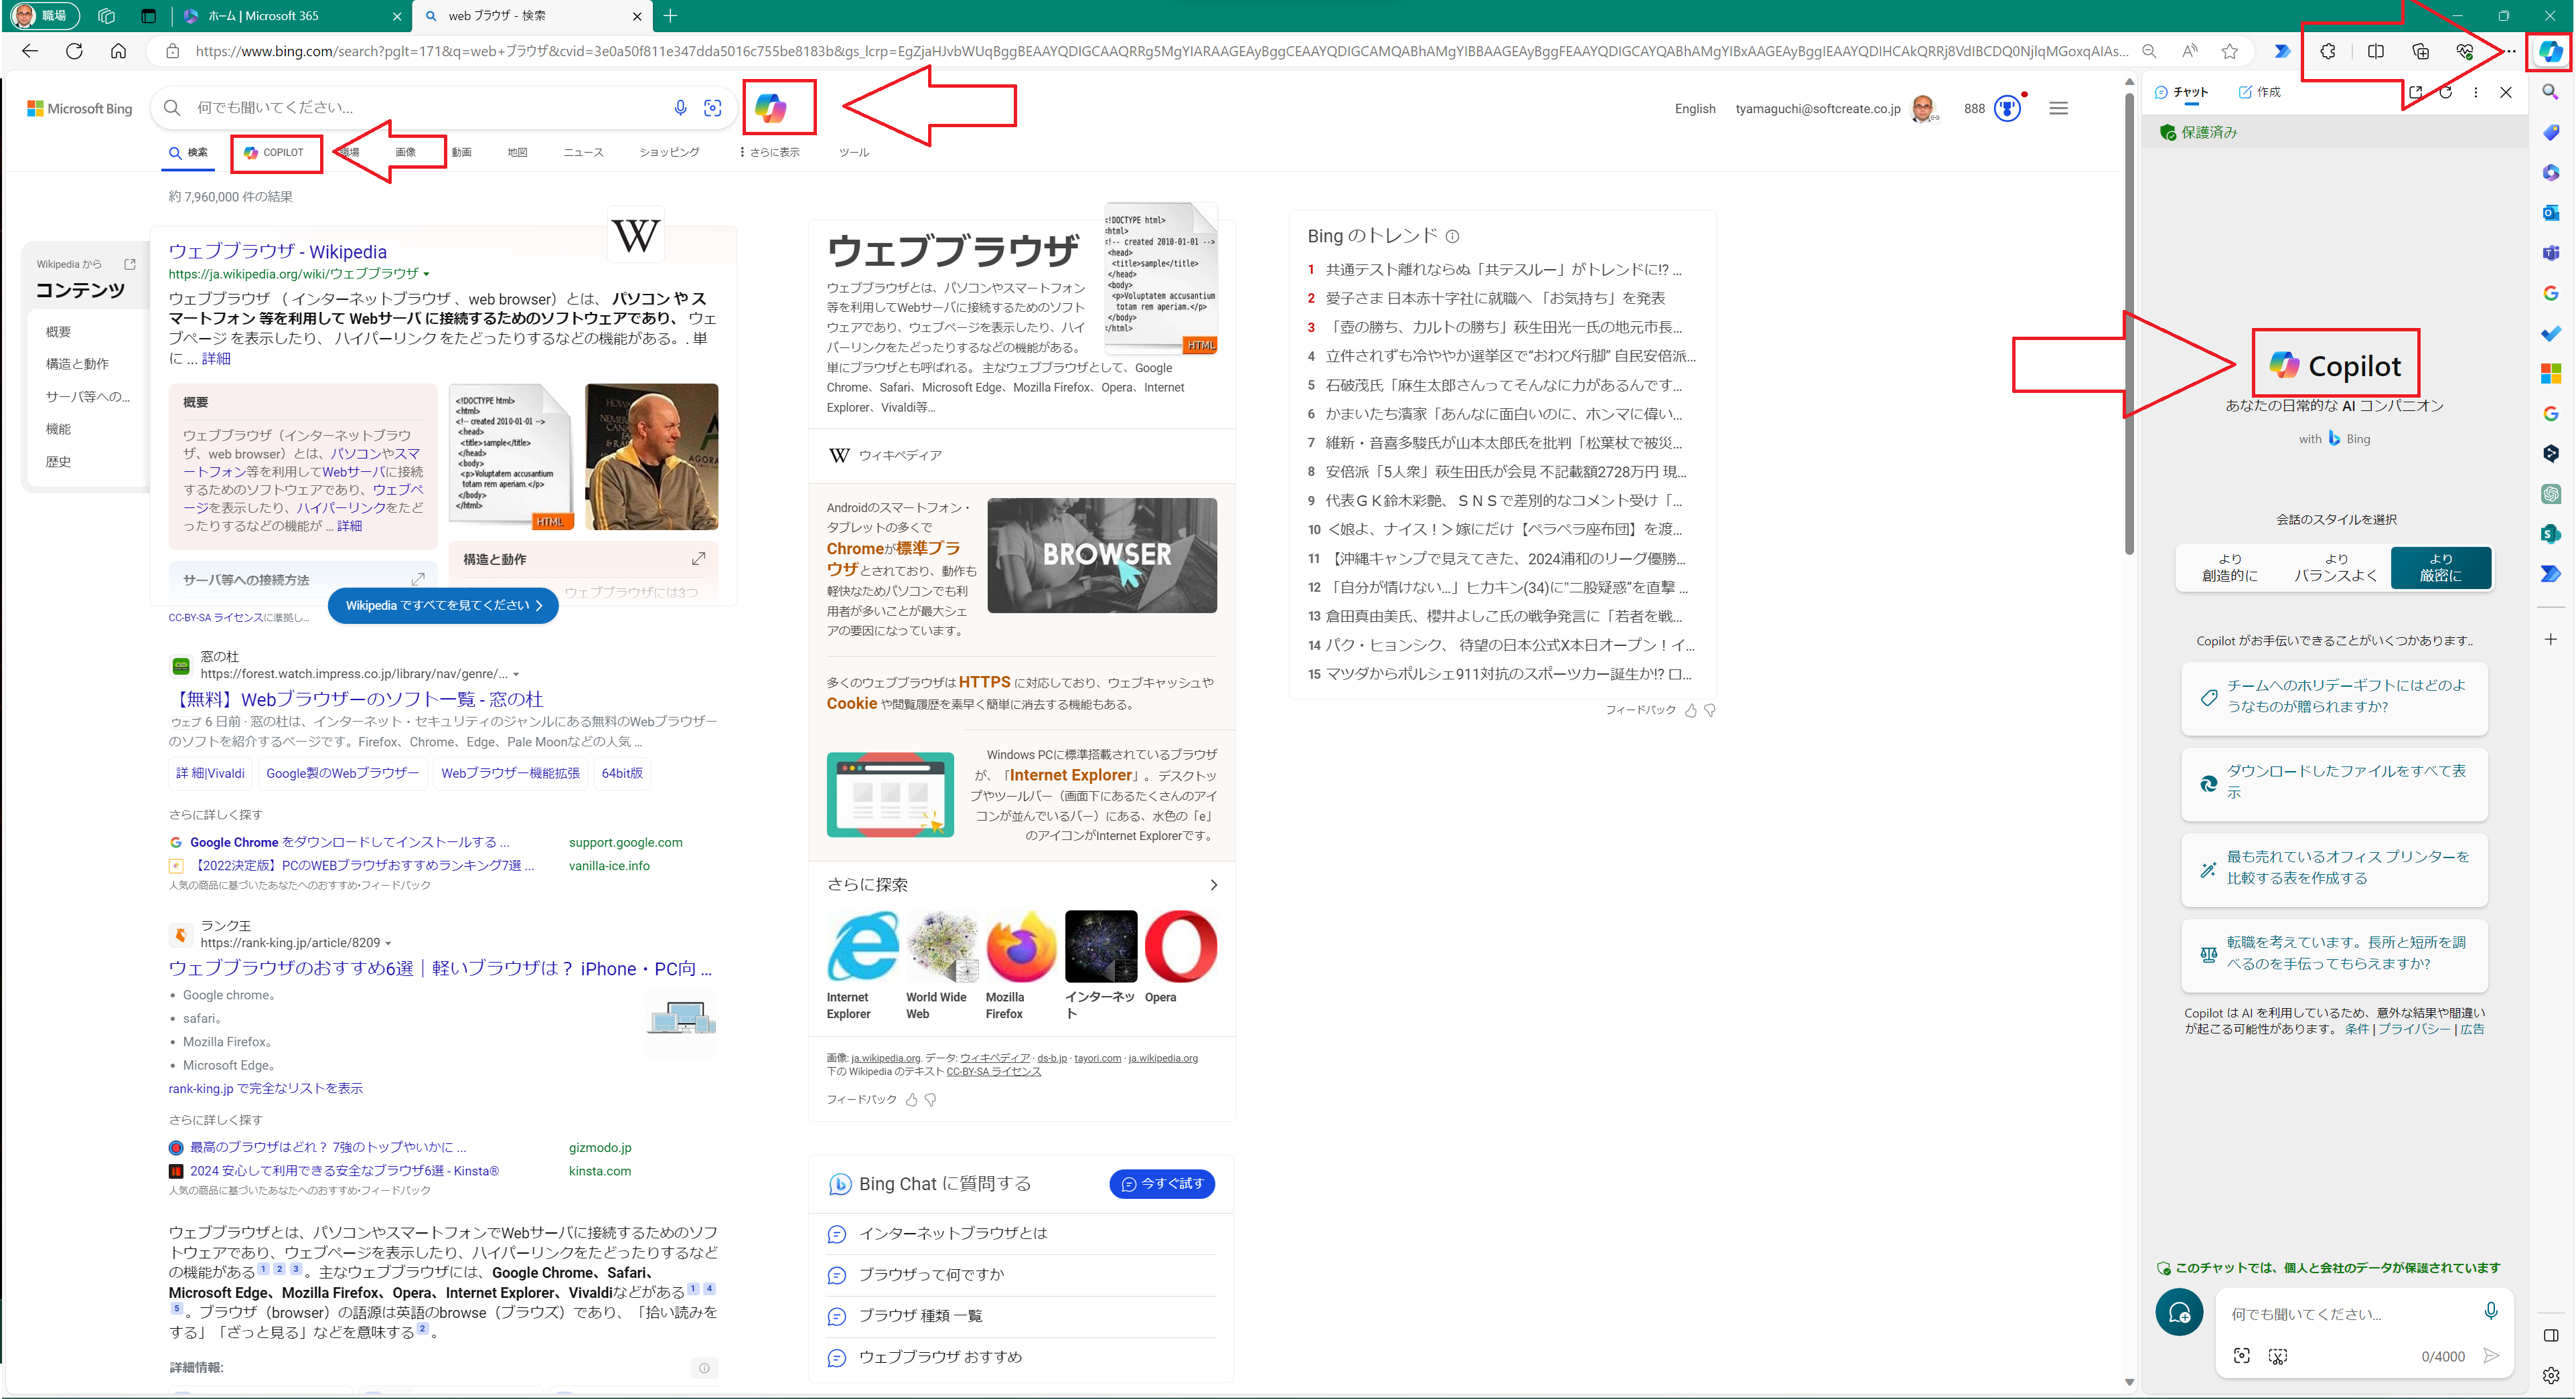Expand the サーバ等への接続方法 card
This screenshot has height=1399, width=2576.
(418, 579)
